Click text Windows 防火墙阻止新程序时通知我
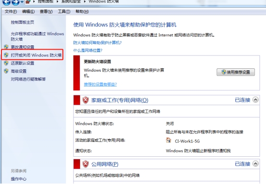The width and height of the screenshot is (266, 184). pyautogui.click(x=198, y=151)
